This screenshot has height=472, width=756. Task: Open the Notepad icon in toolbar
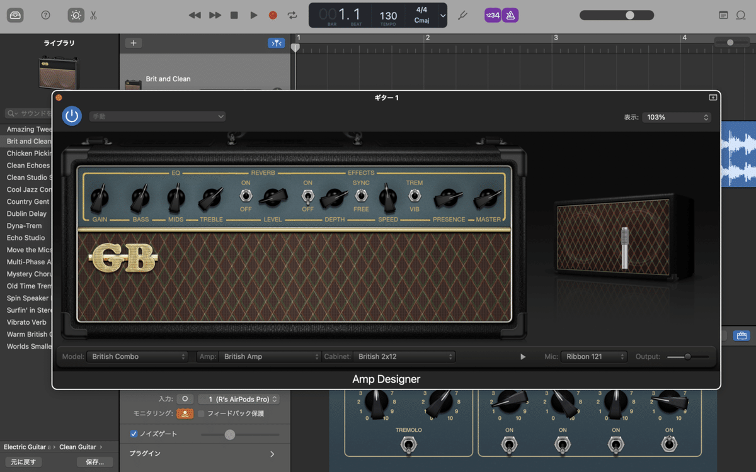tap(723, 14)
